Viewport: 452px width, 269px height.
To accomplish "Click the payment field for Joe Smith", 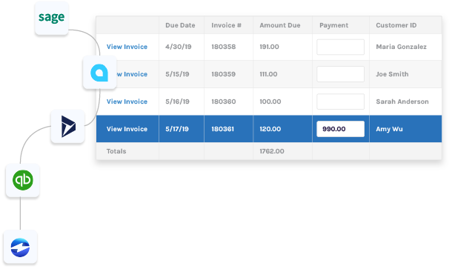I will [340, 74].
